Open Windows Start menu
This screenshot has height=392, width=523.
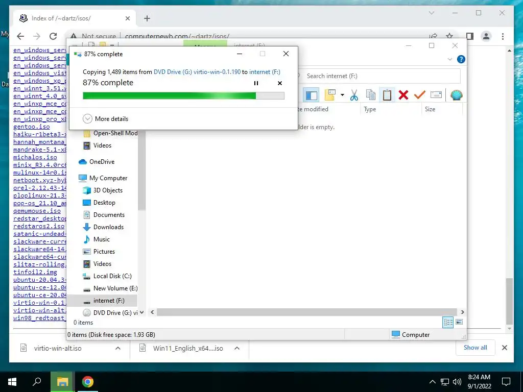tap(12, 382)
